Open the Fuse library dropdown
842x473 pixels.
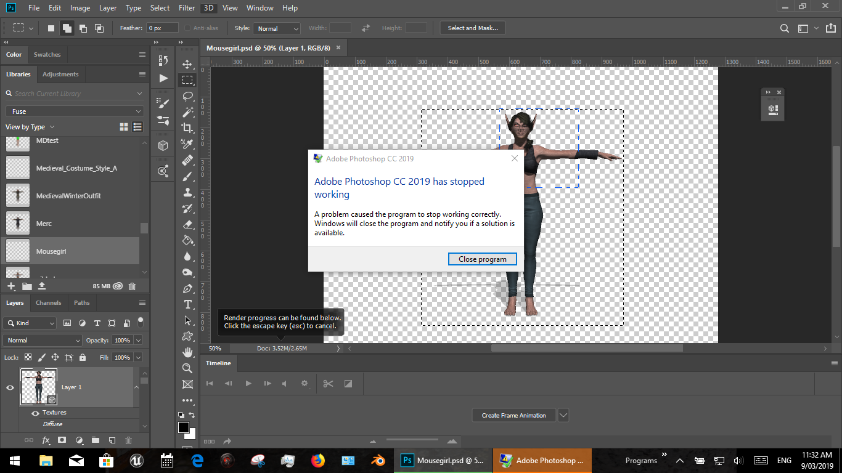[x=75, y=111]
